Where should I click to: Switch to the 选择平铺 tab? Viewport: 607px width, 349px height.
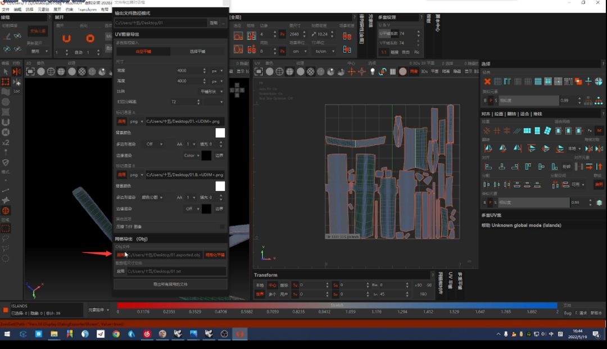(197, 52)
